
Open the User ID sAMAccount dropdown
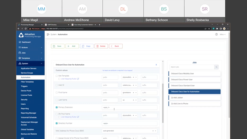(129, 85)
